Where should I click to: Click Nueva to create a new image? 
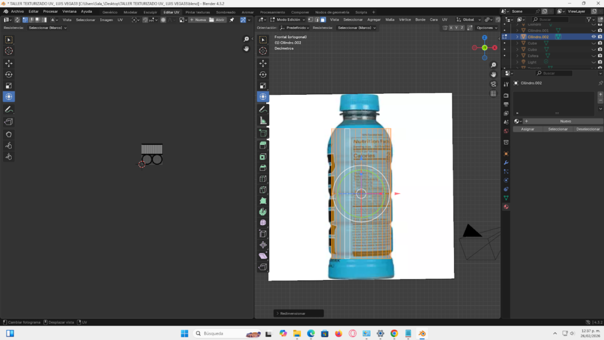point(201,21)
